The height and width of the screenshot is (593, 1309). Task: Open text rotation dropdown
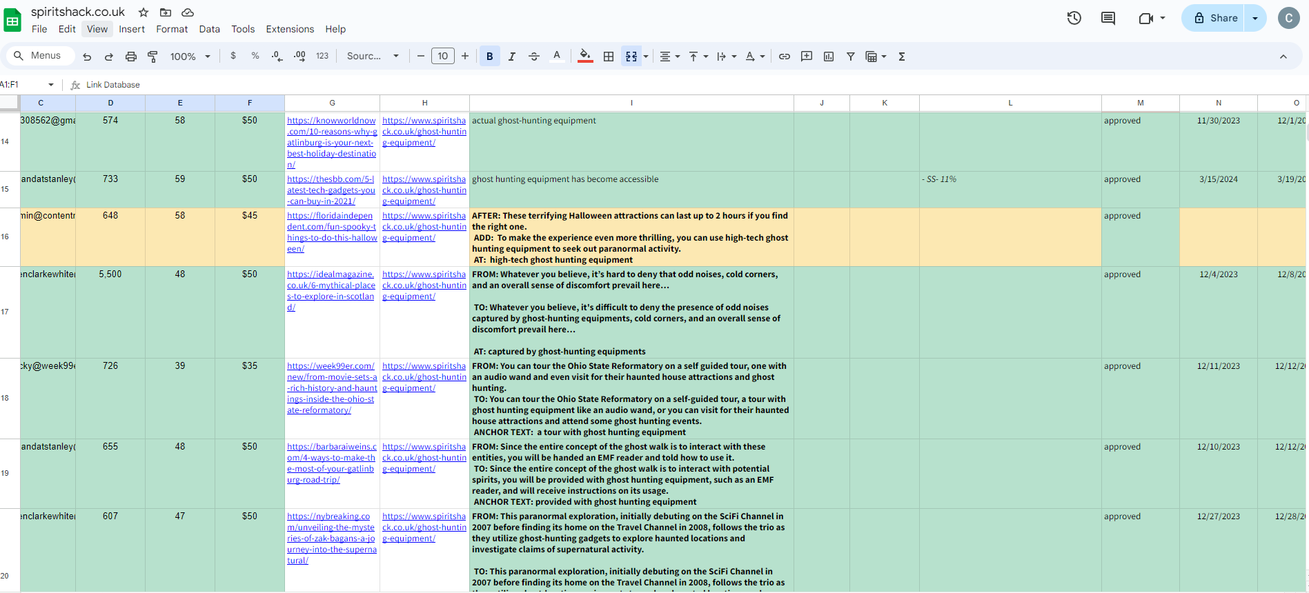(755, 57)
